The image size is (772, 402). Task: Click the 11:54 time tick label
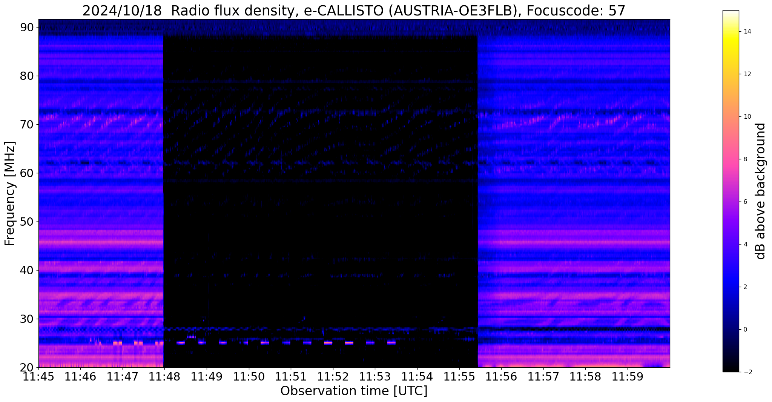tap(417, 377)
